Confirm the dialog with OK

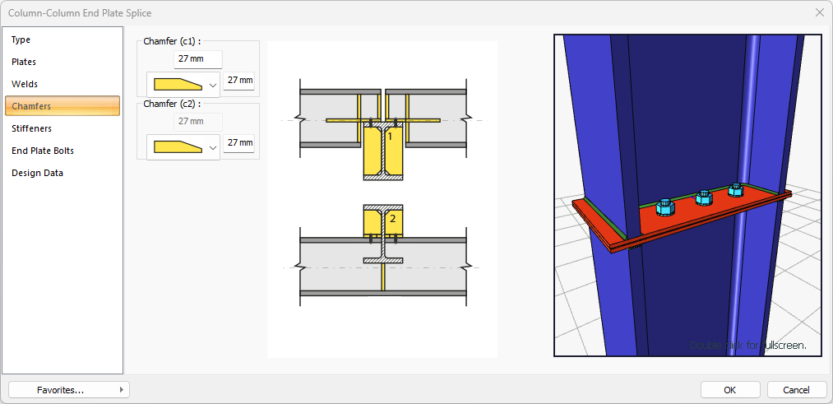click(730, 390)
